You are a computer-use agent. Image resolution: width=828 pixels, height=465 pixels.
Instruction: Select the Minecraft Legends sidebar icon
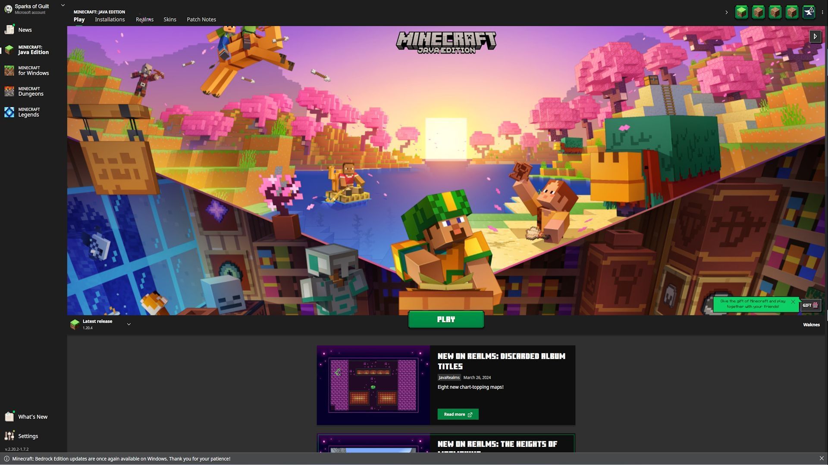(x=9, y=112)
